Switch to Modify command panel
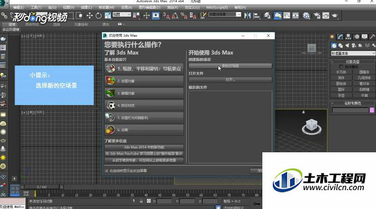Screen dimensions: 376x209 [340, 37]
